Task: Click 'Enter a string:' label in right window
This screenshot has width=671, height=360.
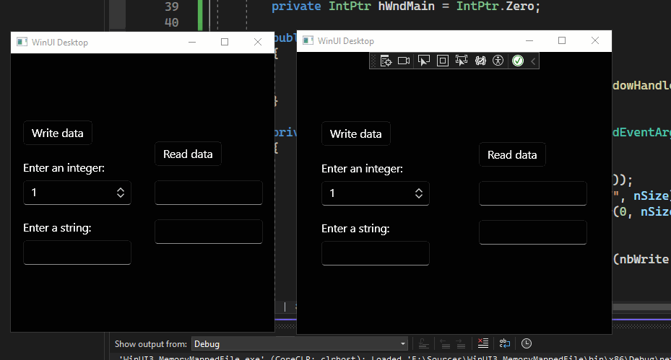Action: [355, 229]
